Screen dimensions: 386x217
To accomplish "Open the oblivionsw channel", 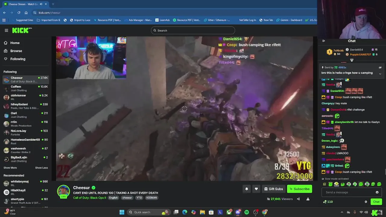I will (26, 97).
